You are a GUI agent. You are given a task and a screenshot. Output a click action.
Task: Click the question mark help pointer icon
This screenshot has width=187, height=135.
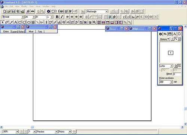(75, 11)
